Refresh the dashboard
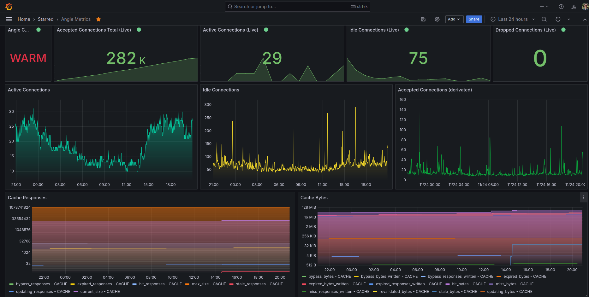 (558, 19)
